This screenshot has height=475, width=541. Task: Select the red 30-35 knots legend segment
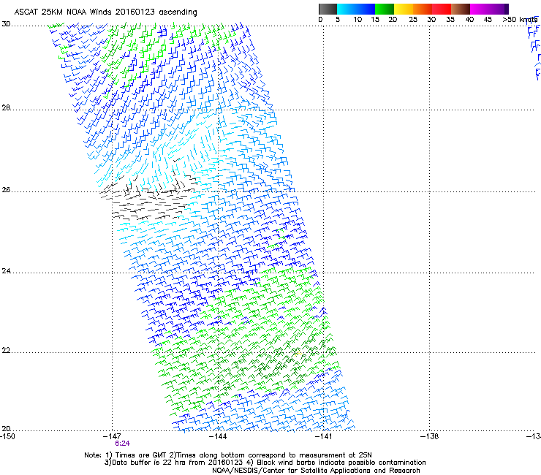coord(442,9)
